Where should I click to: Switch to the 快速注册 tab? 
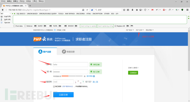click(69, 52)
